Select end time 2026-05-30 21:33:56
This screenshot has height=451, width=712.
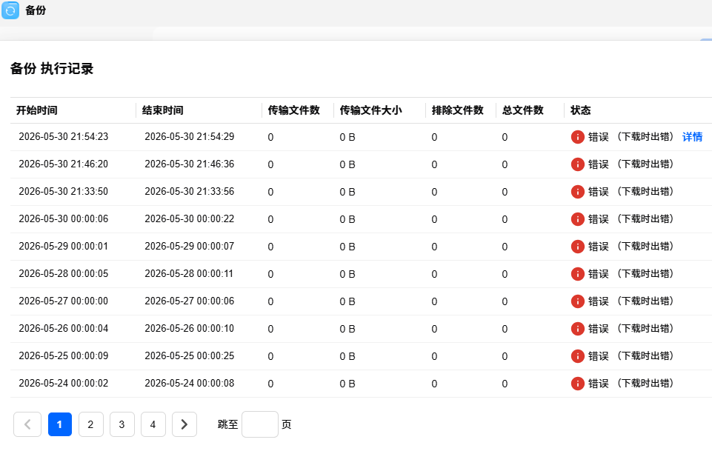[190, 192]
